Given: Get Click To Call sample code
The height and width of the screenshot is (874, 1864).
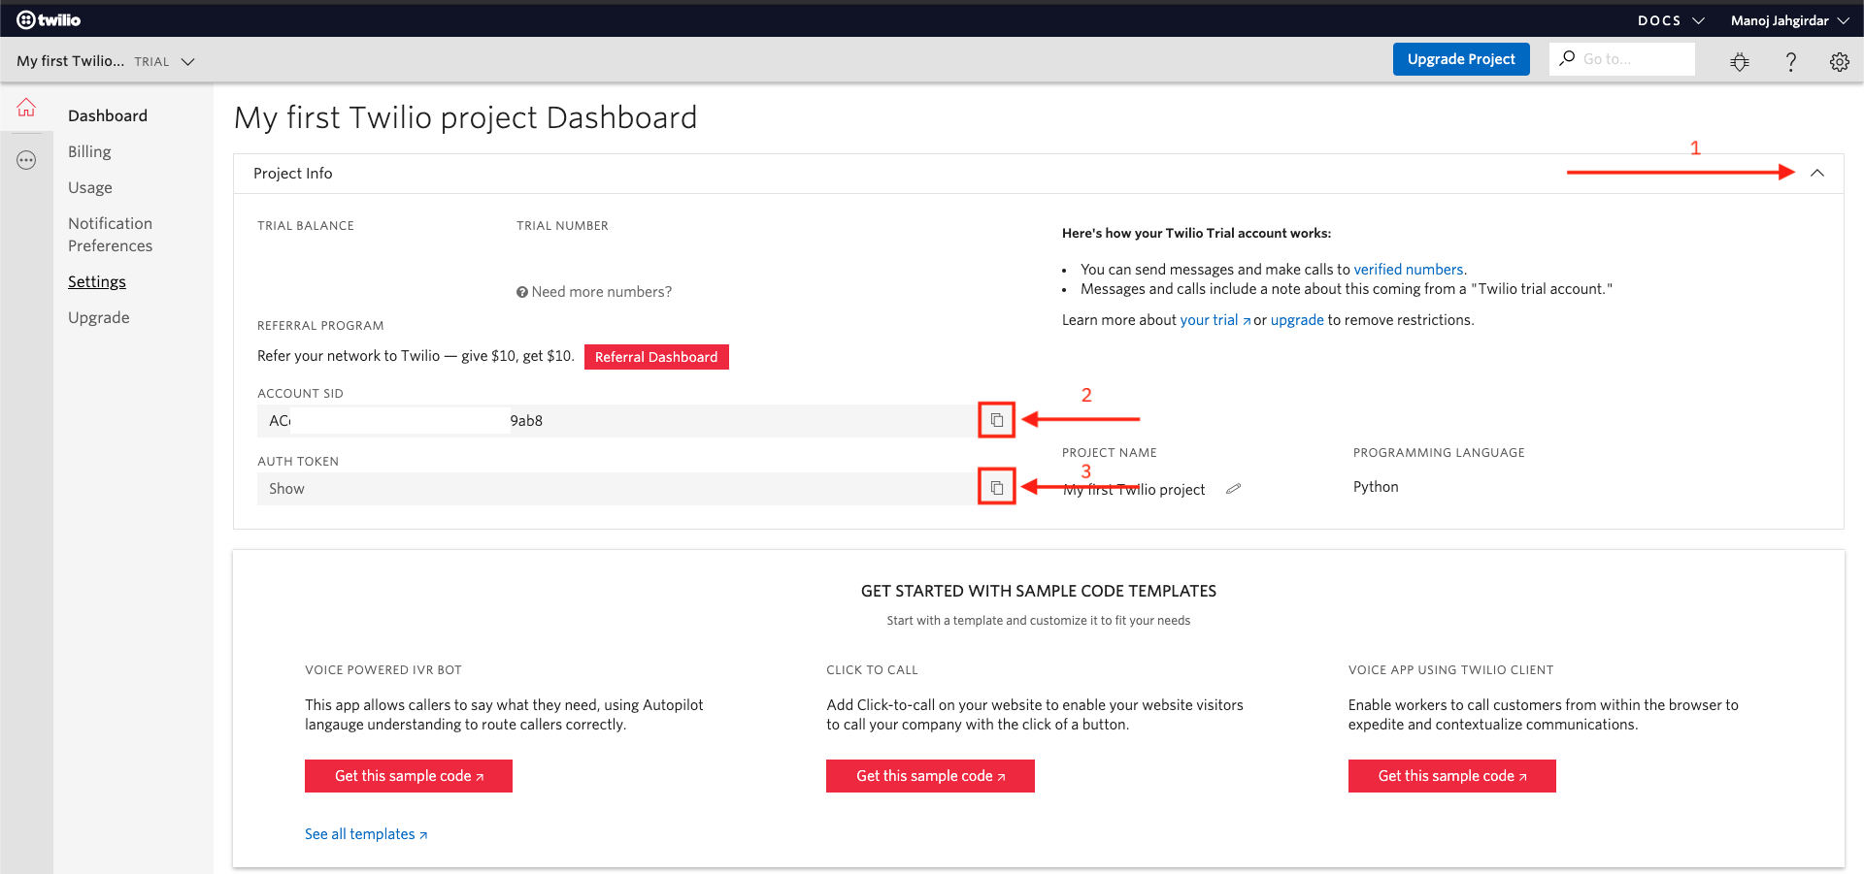Looking at the screenshot, I should [930, 776].
